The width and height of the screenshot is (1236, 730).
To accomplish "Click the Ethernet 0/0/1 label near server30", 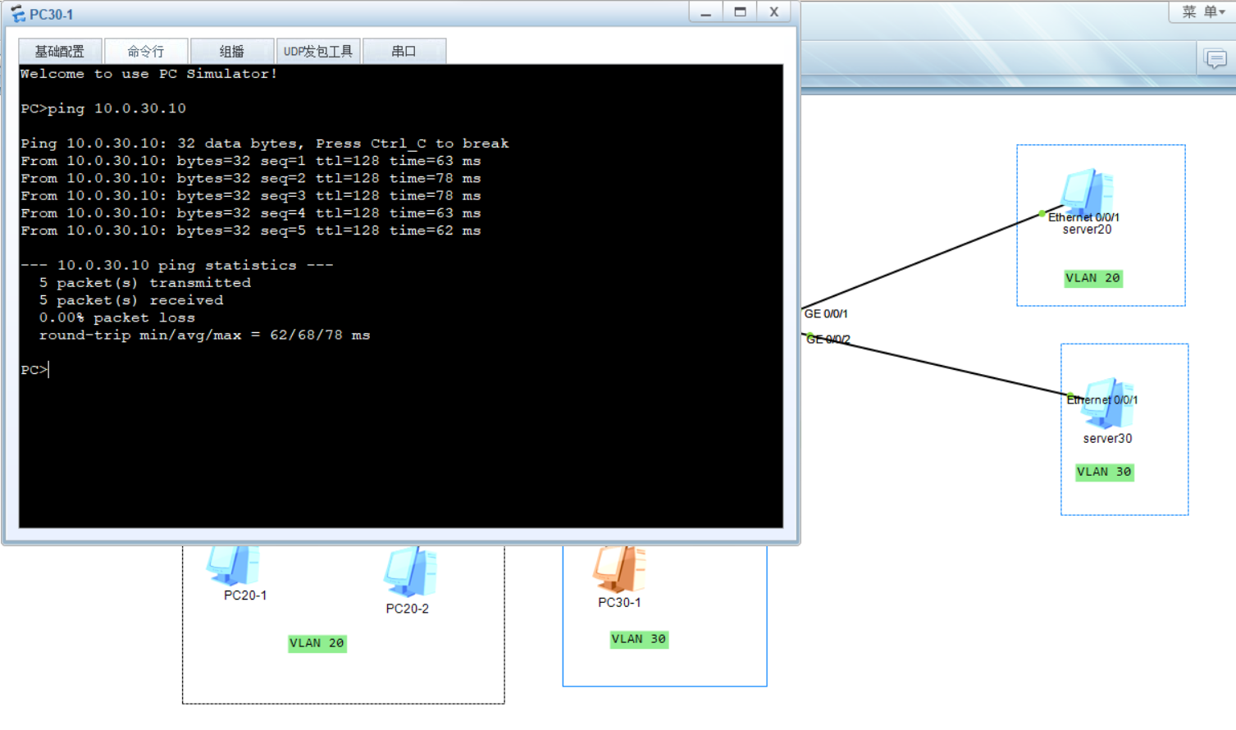I will [1102, 399].
